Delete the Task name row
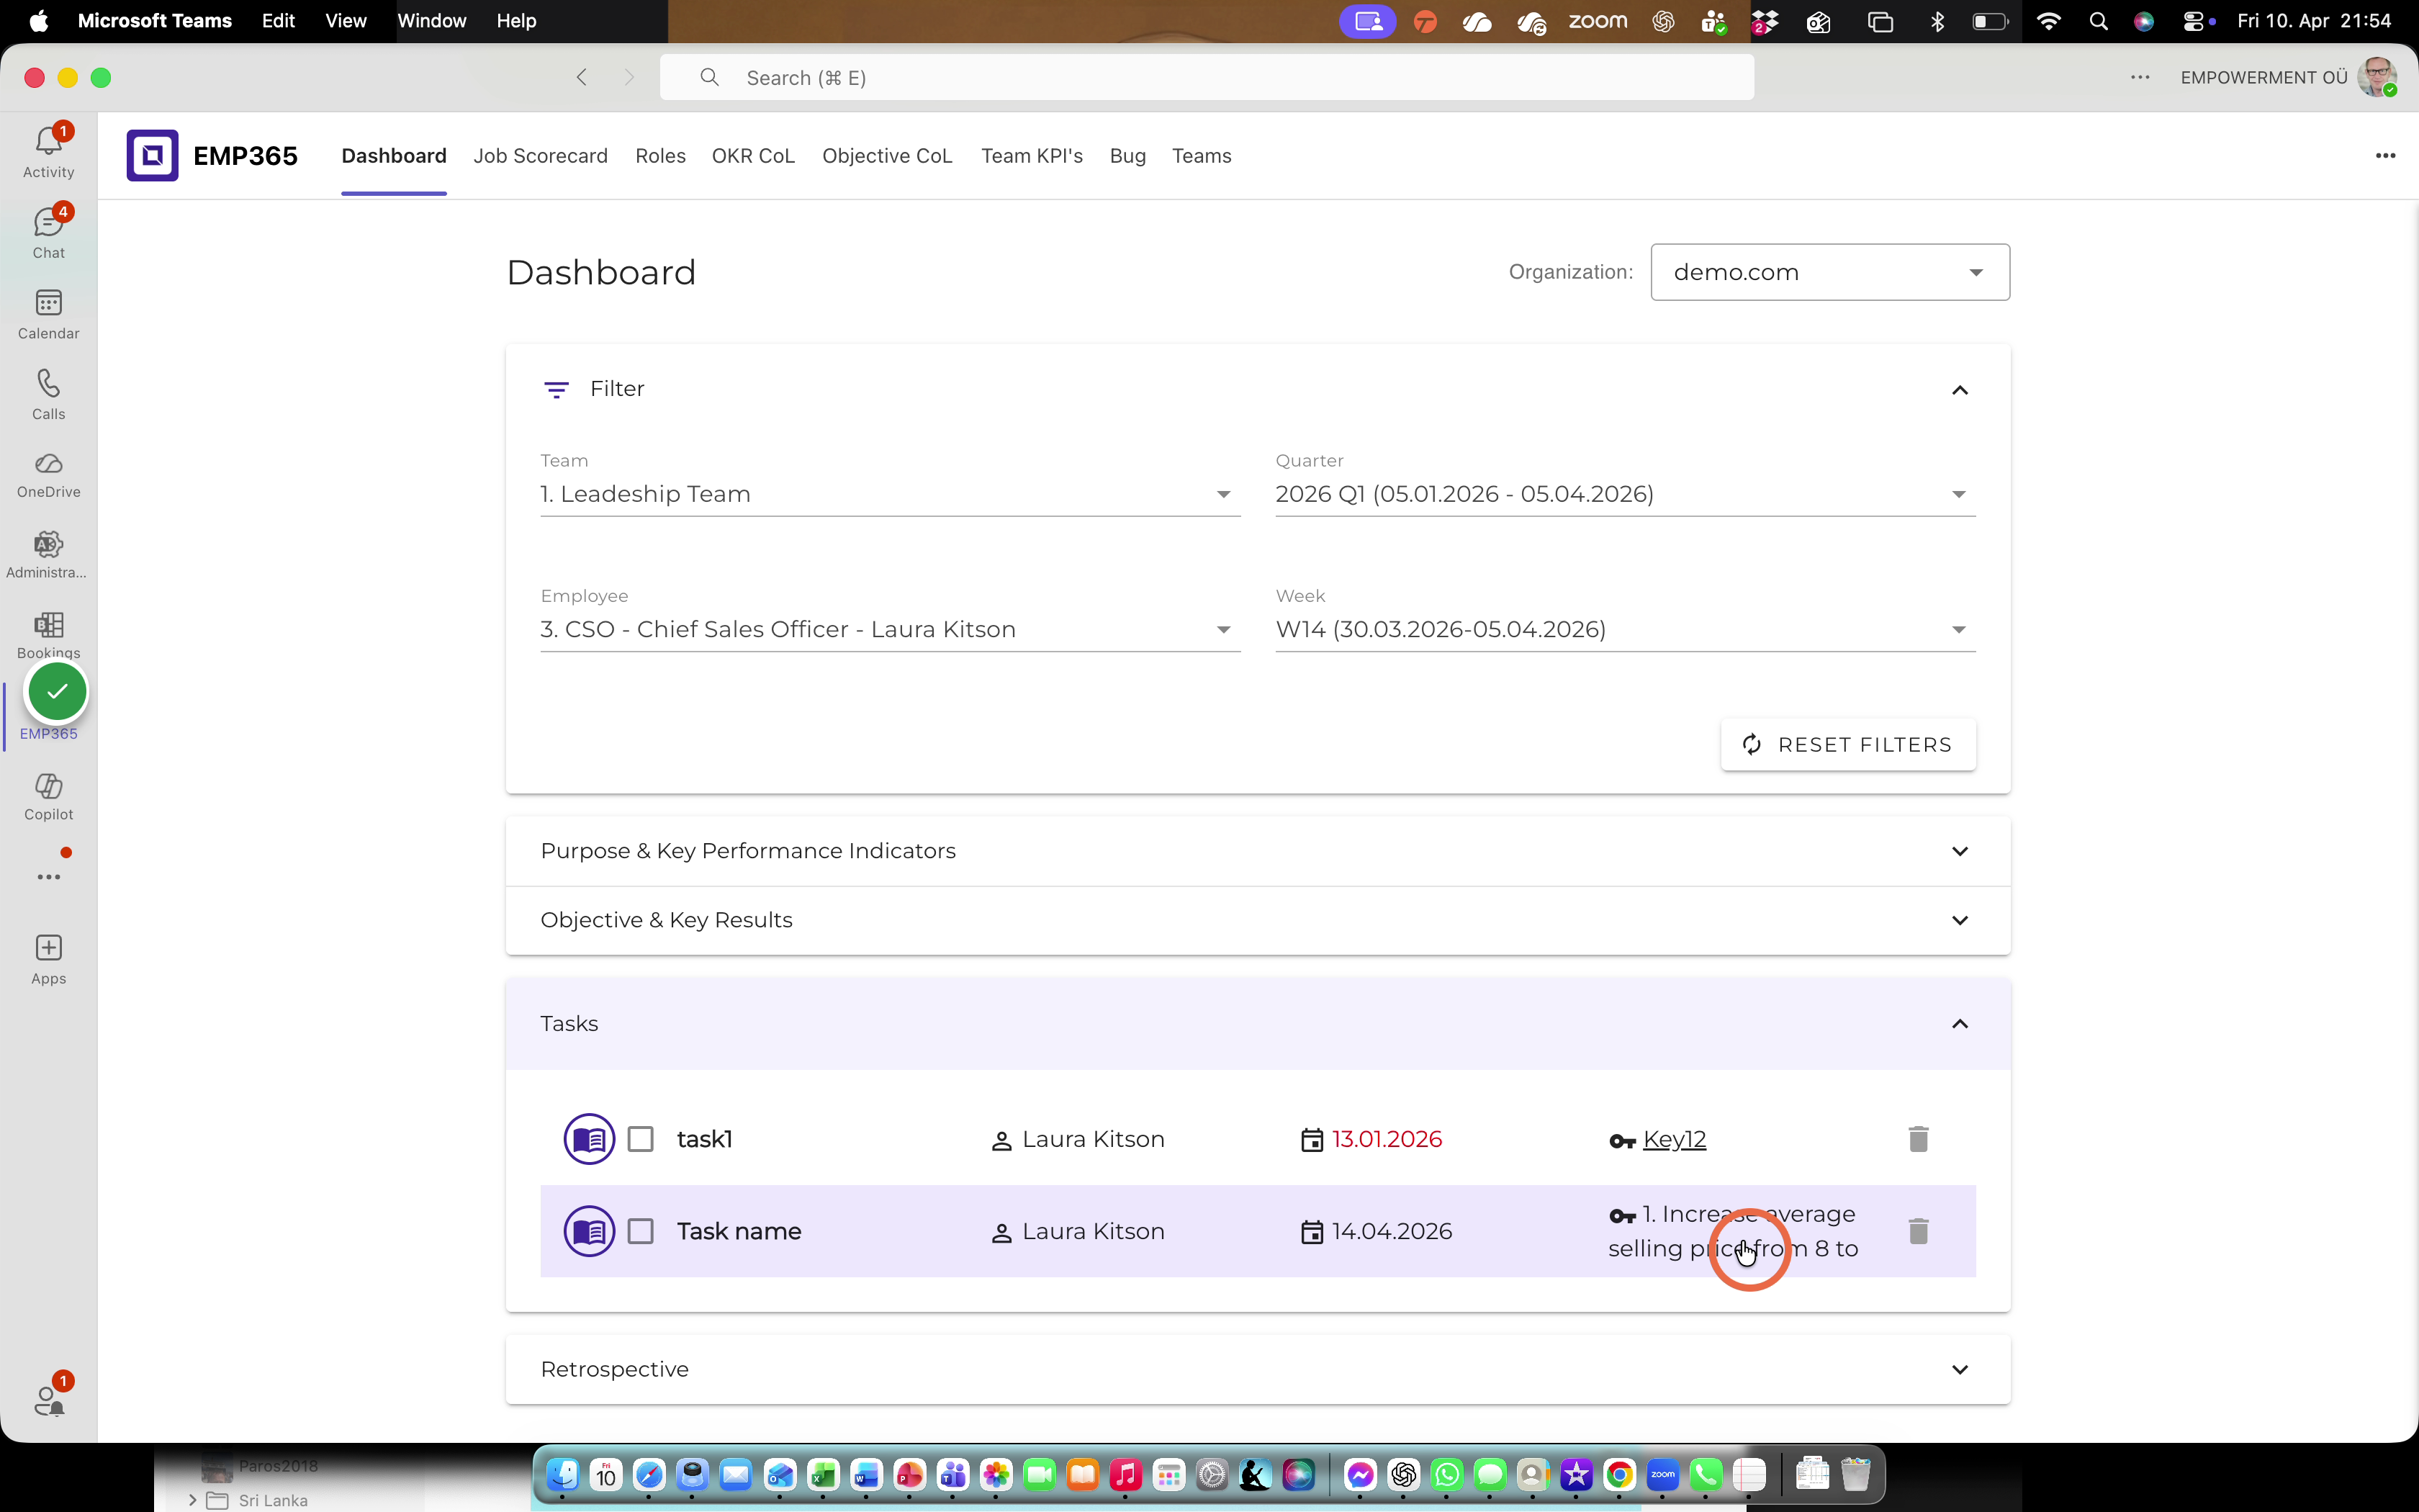 click(x=1917, y=1231)
